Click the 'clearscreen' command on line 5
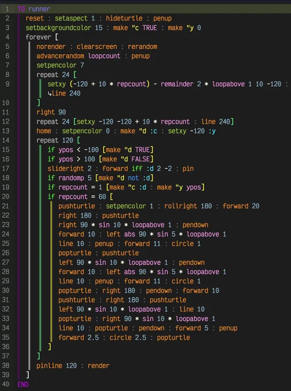This screenshot has height=391, width=291. coord(96,47)
